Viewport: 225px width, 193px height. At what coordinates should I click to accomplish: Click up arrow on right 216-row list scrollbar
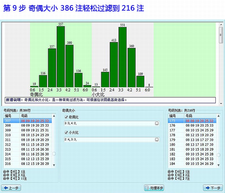pyautogui.click(x=218, y=116)
